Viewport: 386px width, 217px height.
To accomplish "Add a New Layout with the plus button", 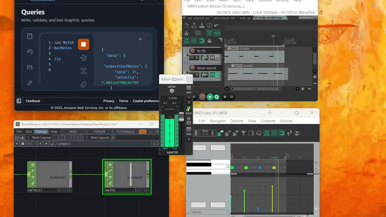I will [113, 137].
